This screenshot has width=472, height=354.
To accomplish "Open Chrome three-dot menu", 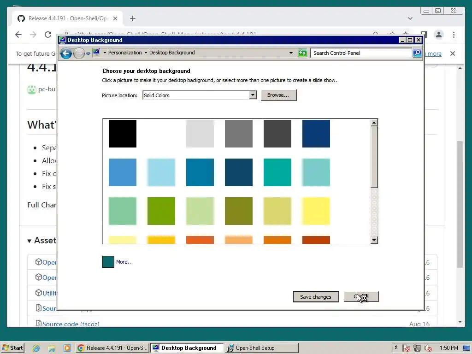I will coord(454,35).
